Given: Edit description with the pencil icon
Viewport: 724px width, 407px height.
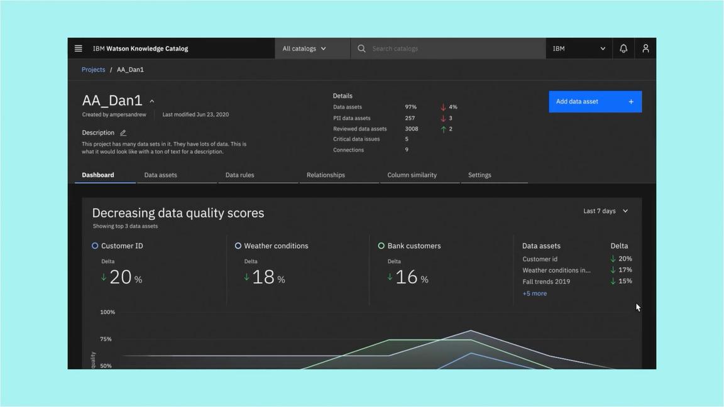Looking at the screenshot, I should point(123,133).
